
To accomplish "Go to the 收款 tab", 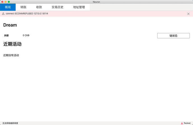I will click(x=39, y=7).
